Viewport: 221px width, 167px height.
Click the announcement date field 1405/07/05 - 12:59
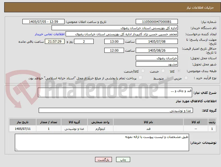pos(43,22)
